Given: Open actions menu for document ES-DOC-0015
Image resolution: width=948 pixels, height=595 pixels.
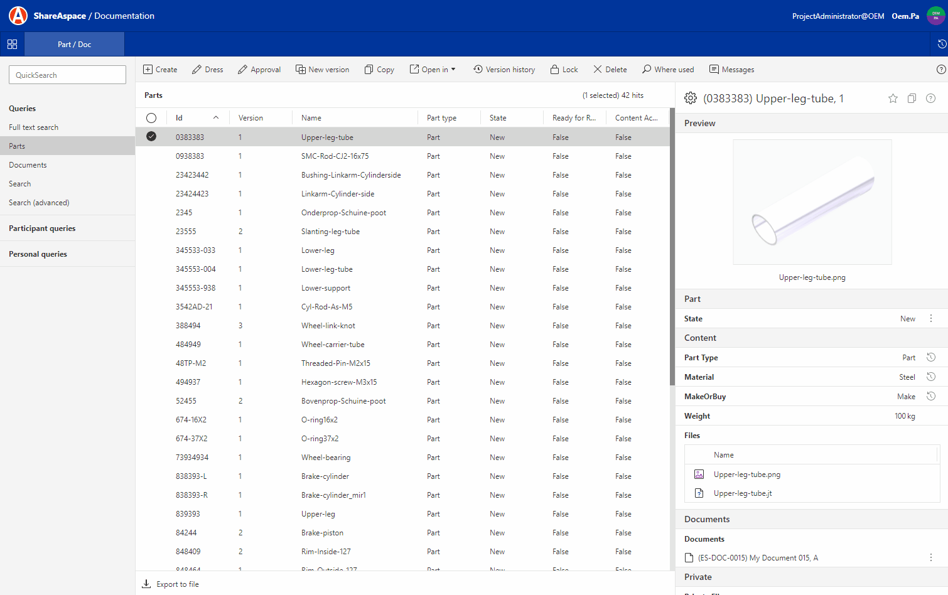Looking at the screenshot, I should (931, 557).
